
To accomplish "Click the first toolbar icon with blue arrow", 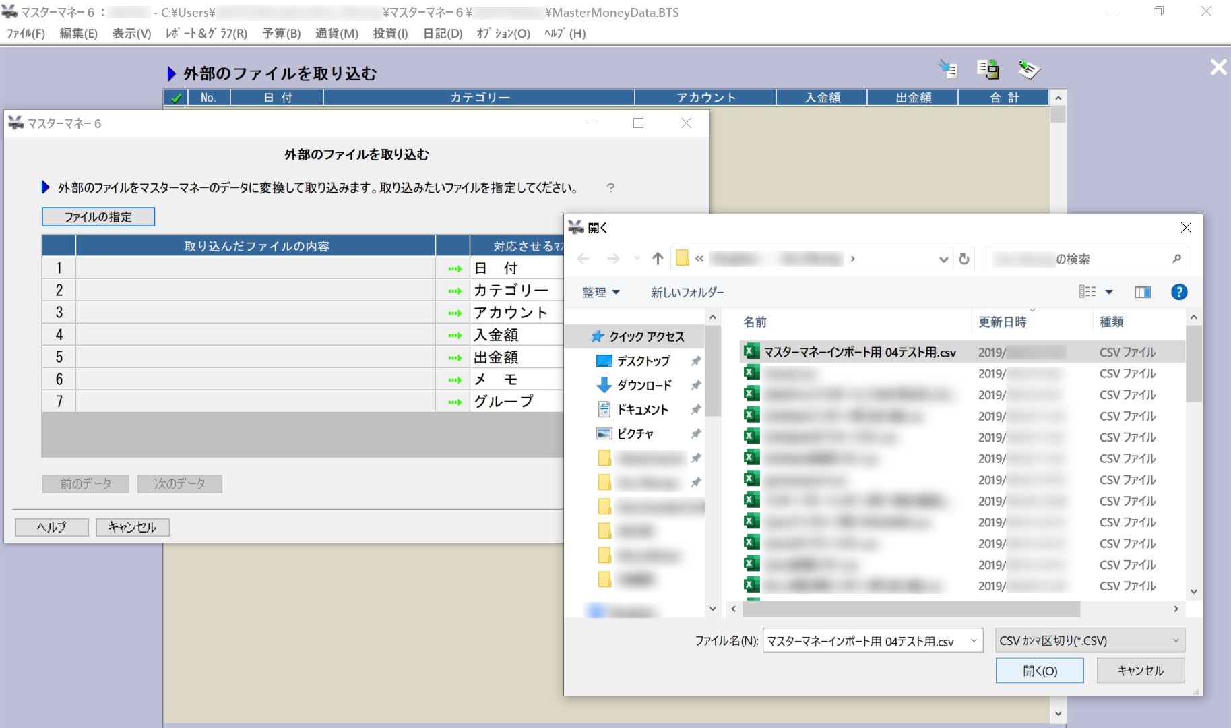I will 948,69.
